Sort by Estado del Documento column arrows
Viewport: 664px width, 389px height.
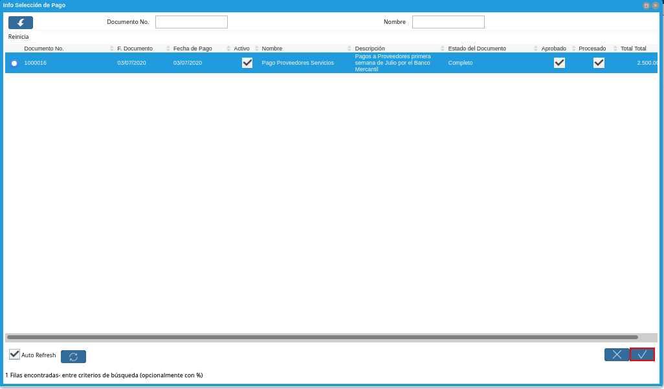pyautogui.click(x=536, y=49)
